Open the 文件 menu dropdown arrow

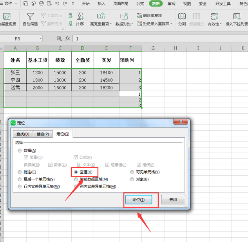[x=16, y=3]
